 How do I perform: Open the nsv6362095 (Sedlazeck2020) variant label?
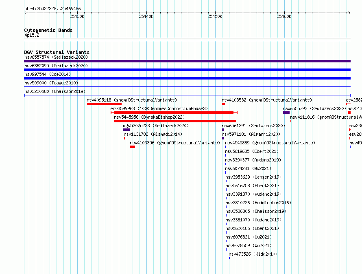56,66
